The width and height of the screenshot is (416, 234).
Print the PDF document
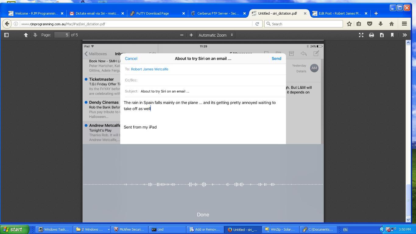(x=372, y=35)
